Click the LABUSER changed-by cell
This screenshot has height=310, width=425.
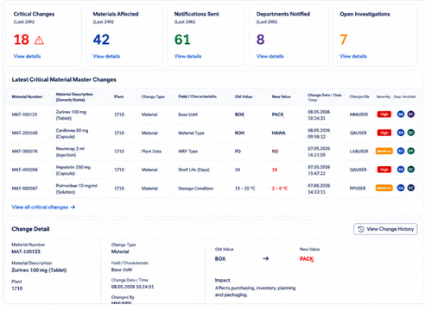click(x=358, y=152)
